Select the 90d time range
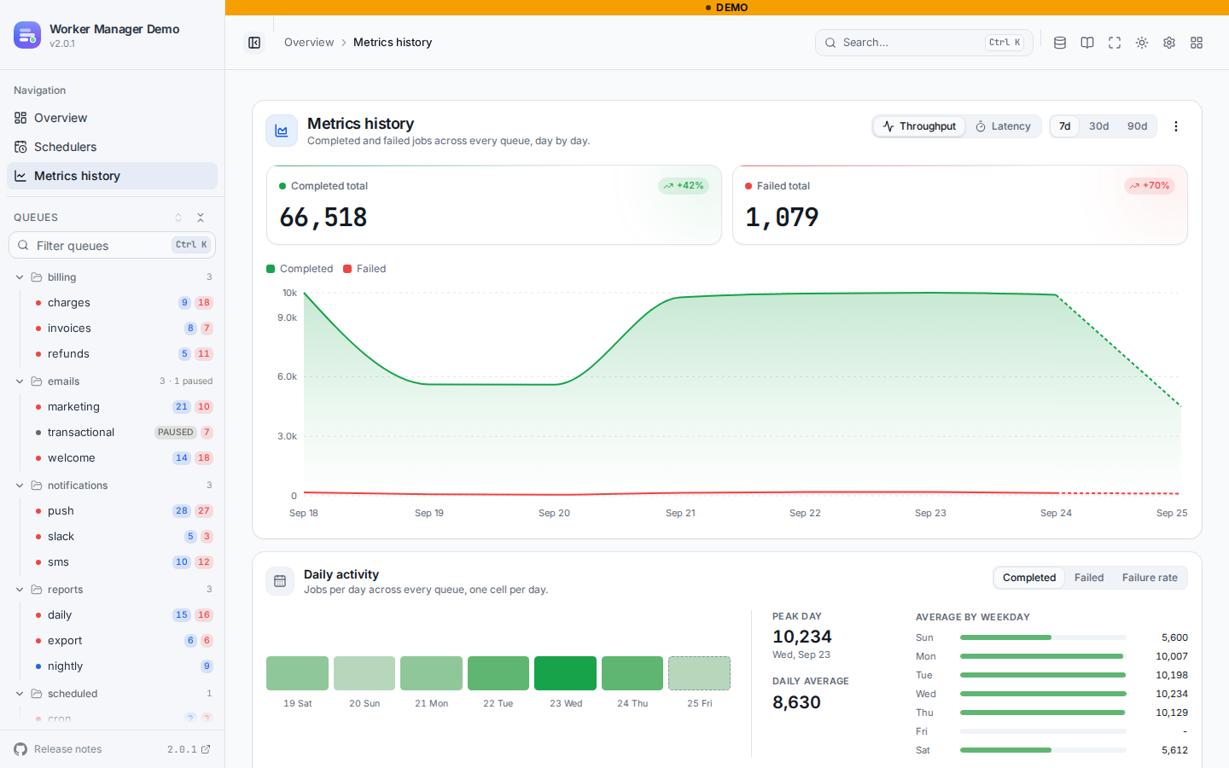The width and height of the screenshot is (1229, 768). click(x=1137, y=126)
